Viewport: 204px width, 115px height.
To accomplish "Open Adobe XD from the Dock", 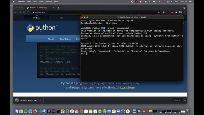I will [54, 111].
